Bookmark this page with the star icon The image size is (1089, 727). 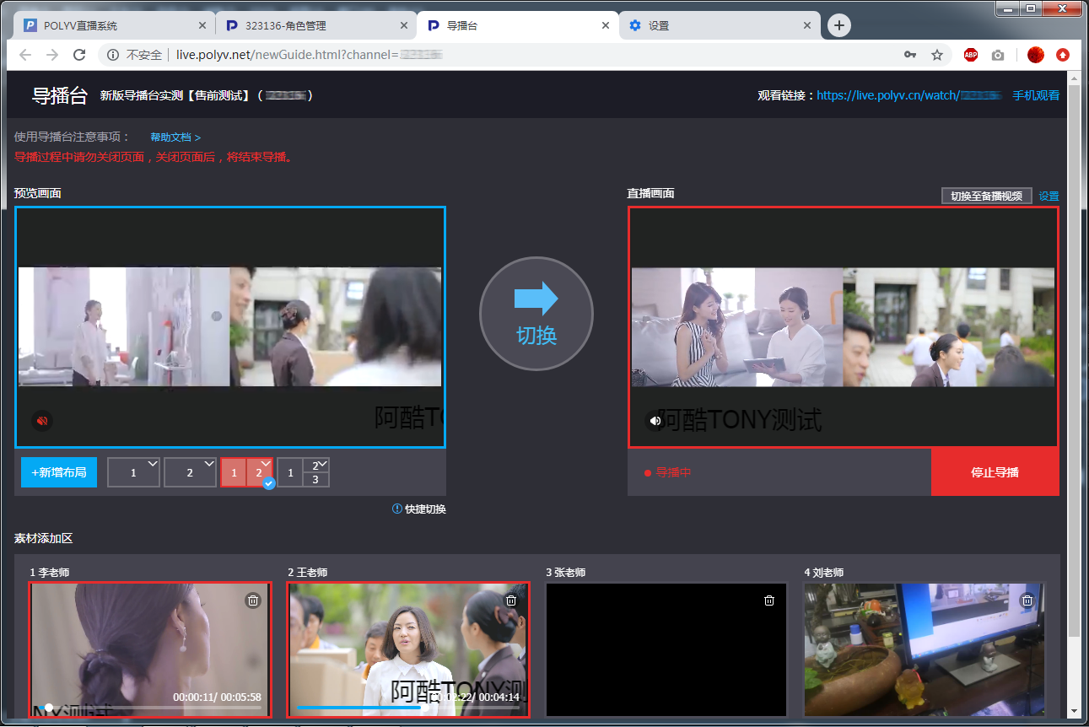coord(937,55)
